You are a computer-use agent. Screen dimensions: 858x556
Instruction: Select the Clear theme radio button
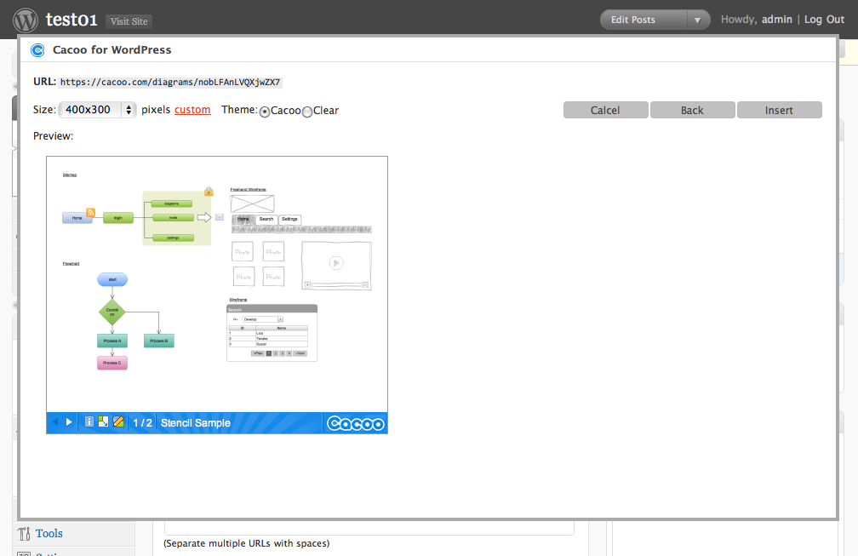307,112
